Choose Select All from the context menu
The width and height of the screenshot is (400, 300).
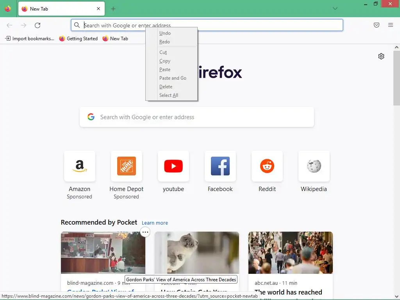[171, 95]
